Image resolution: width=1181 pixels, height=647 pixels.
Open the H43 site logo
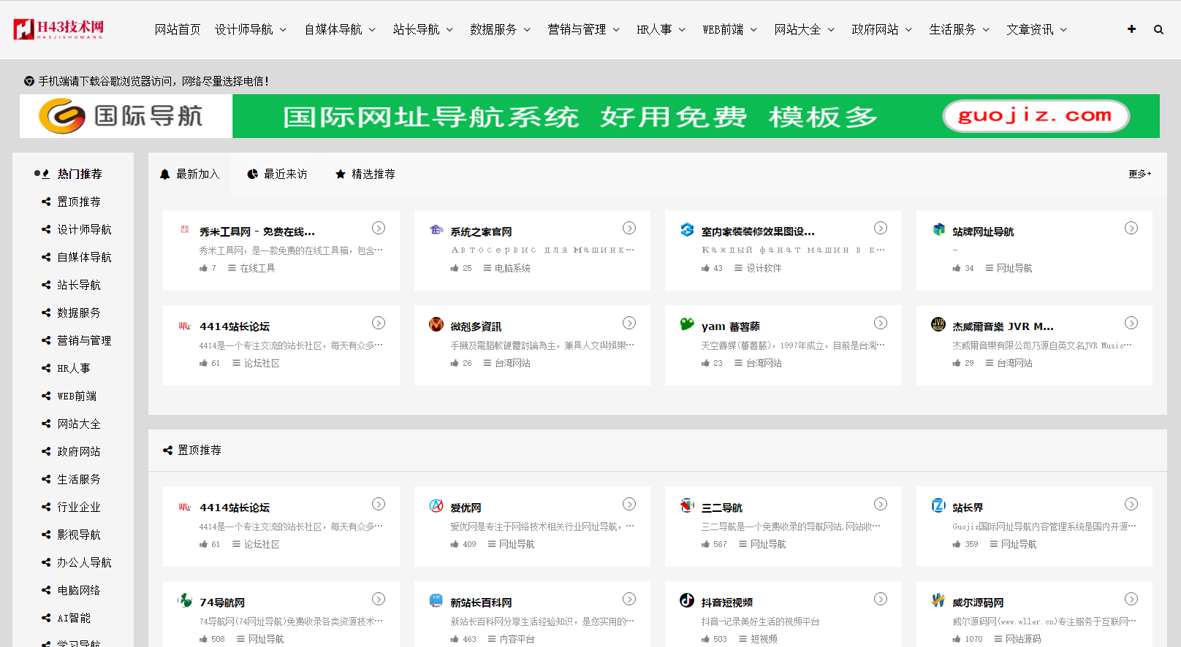coord(58,29)
